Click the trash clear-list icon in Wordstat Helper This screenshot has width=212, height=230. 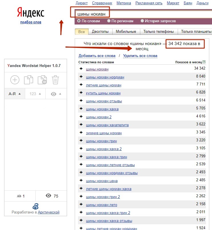(x=55, y=80)
